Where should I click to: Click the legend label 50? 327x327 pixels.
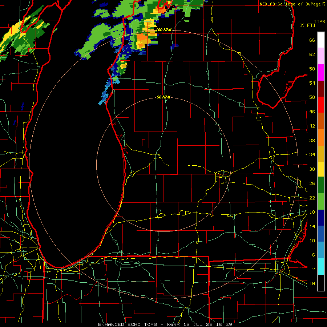click(x=312, y=97)
